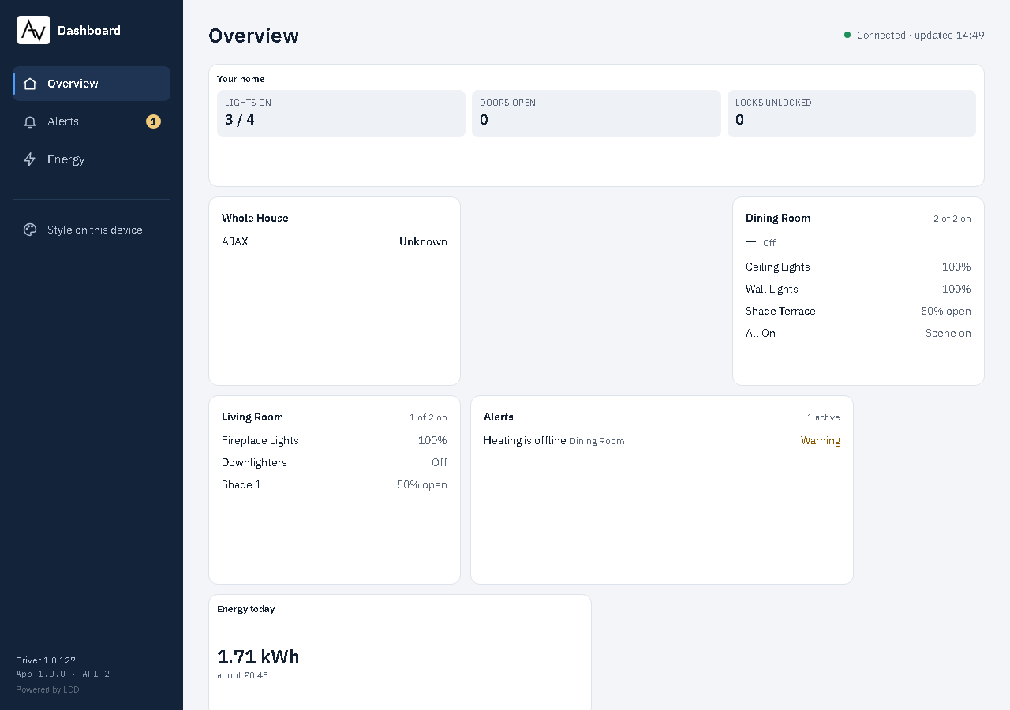This screenshot has width=1010, height=710.
Task: Open the Living Room card title
Action: pos(252,417)
